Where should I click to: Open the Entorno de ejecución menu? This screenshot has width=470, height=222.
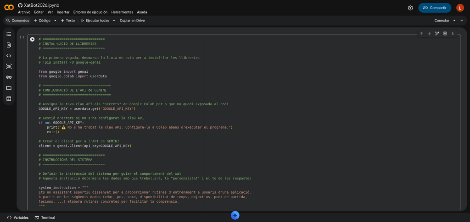90,12
